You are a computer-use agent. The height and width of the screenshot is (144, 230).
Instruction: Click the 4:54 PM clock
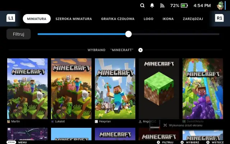(202, 6)
